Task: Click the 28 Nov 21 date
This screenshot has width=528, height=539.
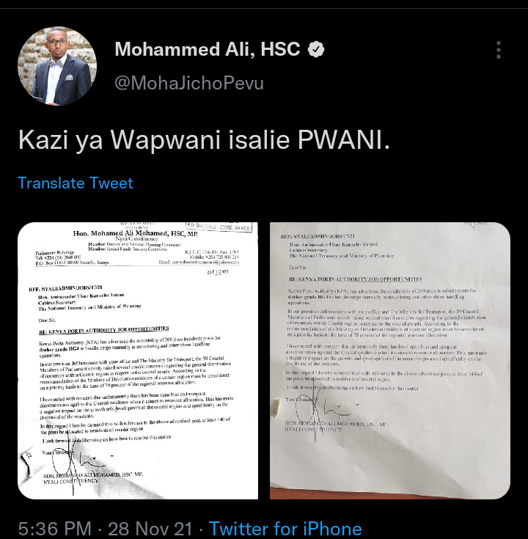Action: tap(150, 529)
